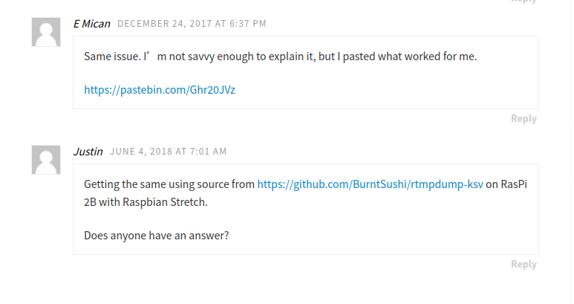Open the E Mican author name
This screenshot has width=574, height=304.
coord(91,24)
